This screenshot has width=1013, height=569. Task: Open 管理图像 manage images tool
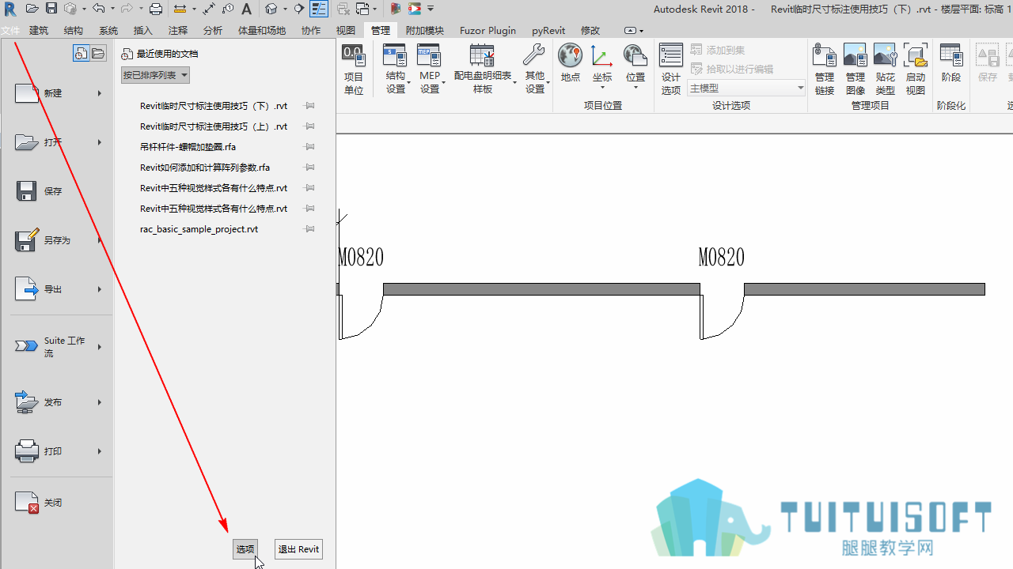tap(856, 70)
